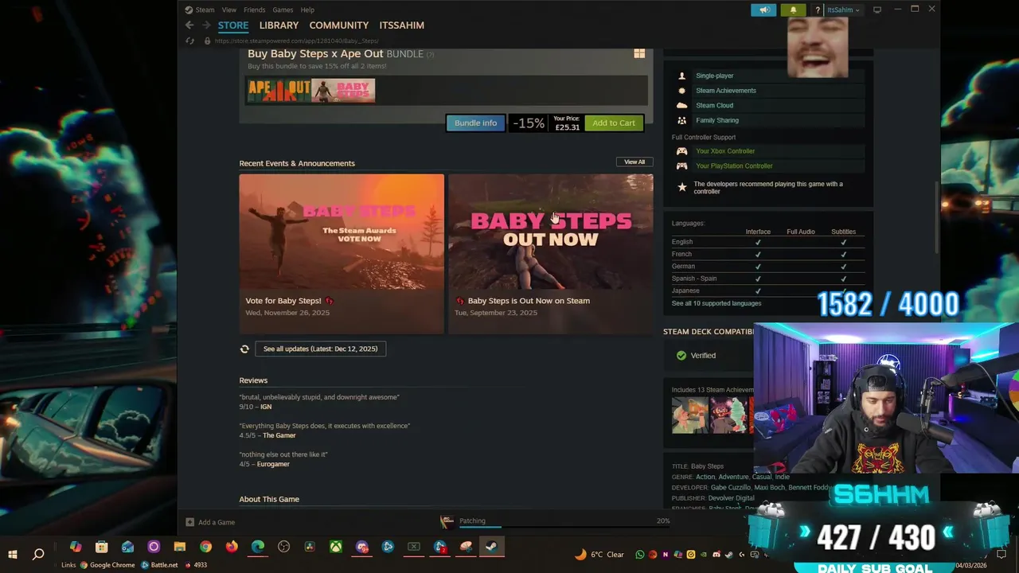Click Gabe Cuzzillo developer link
Image resolution: width=1019 pixels, height=573 pixels.
pyautogui.click(x=731, y=487)
